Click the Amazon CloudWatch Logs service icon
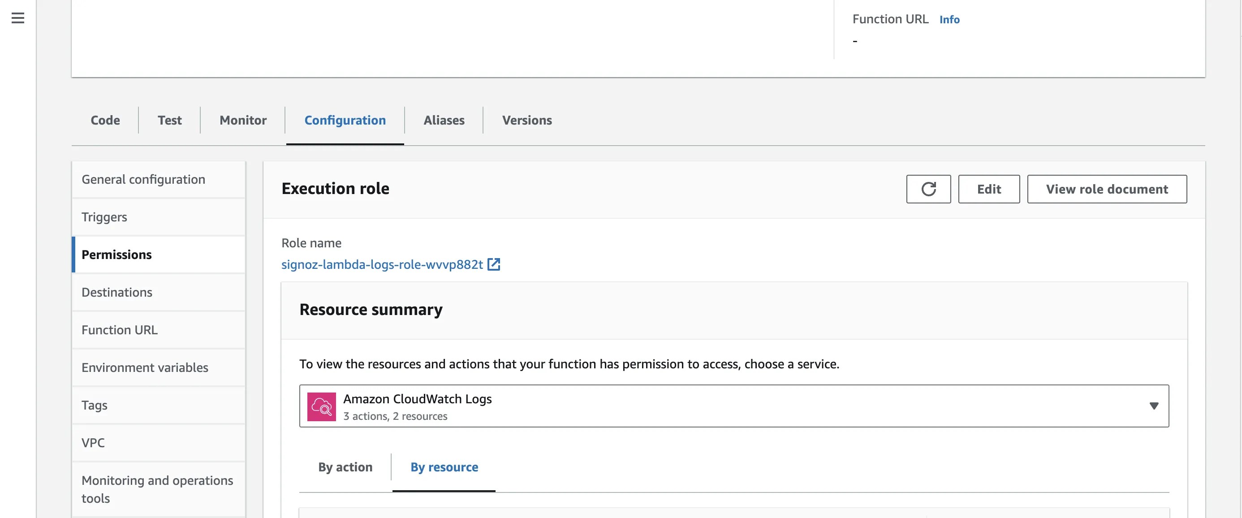The image size is (1242, 518). 322,406
